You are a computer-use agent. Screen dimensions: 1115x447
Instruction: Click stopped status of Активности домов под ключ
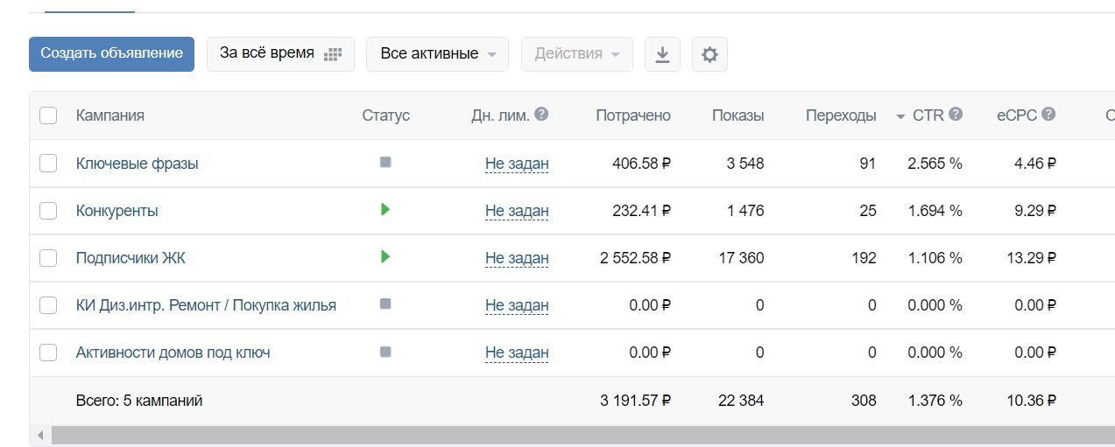coord(385,352)
